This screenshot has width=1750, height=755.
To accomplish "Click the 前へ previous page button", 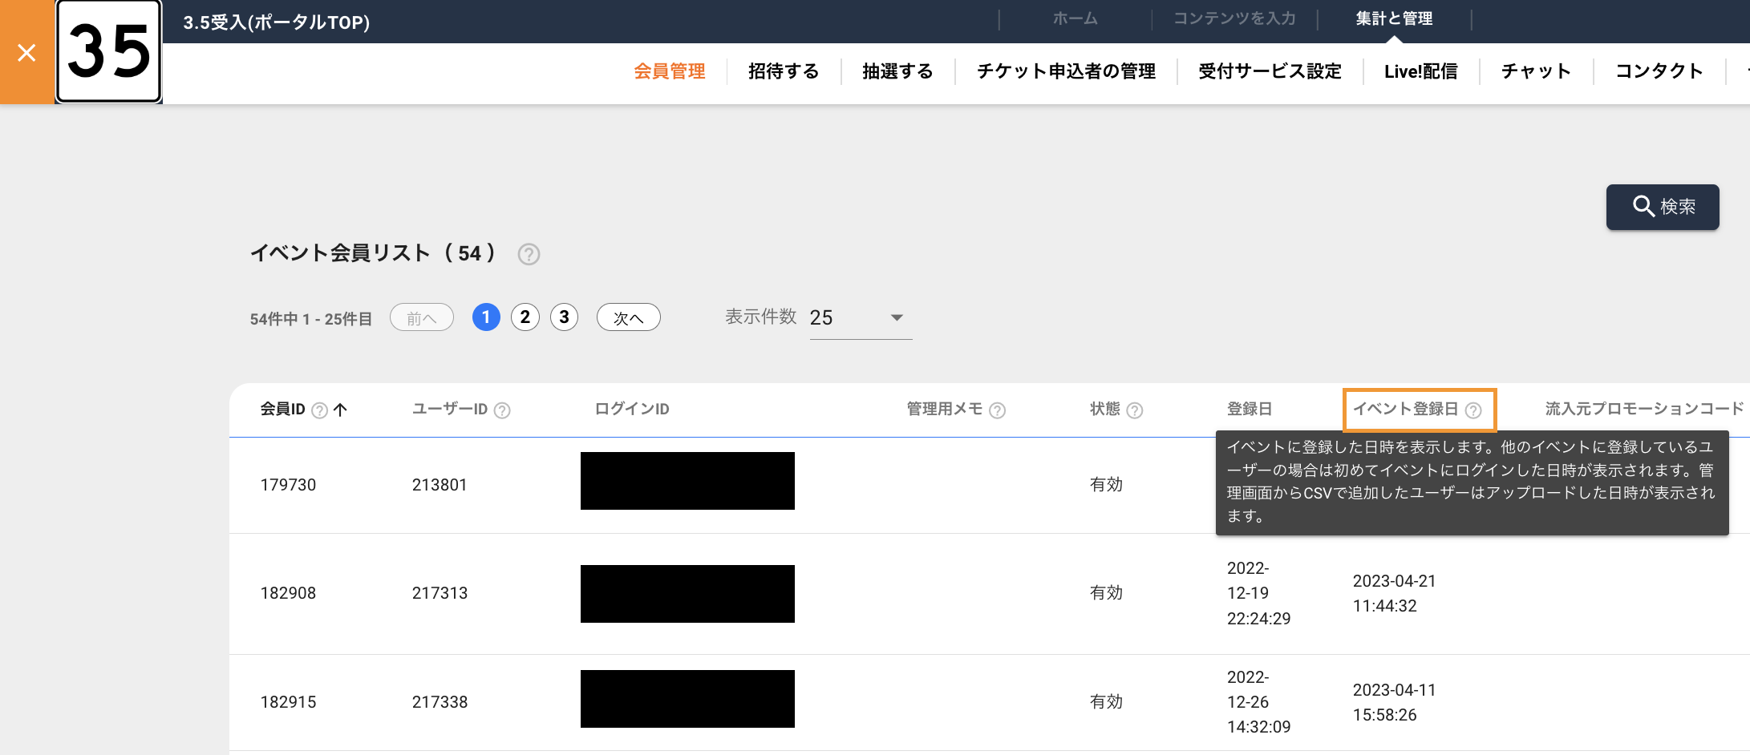I will click(422, 317).
